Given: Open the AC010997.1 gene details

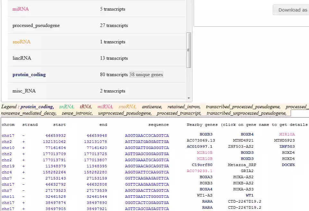Looking at the screenshot, I should point(199,146).
